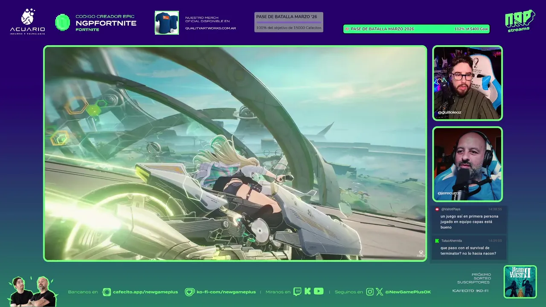Screen dimensions: 546x307
Task: Click the 'Bancanos en' label
Action: coord(83,292)
